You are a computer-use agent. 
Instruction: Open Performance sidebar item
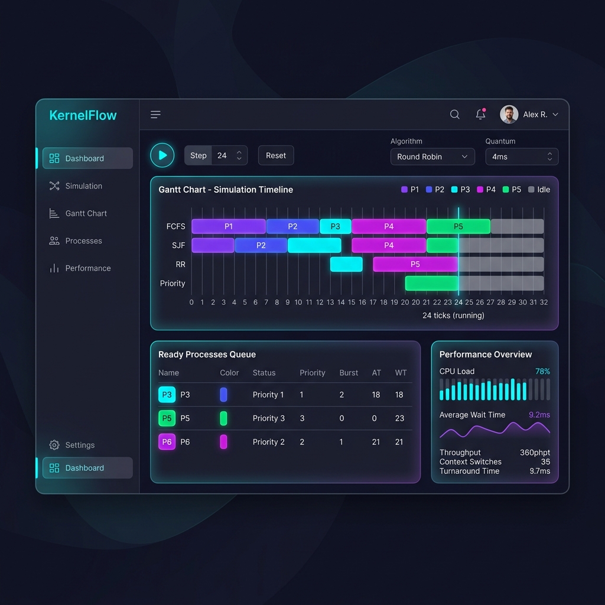point(87,268)
